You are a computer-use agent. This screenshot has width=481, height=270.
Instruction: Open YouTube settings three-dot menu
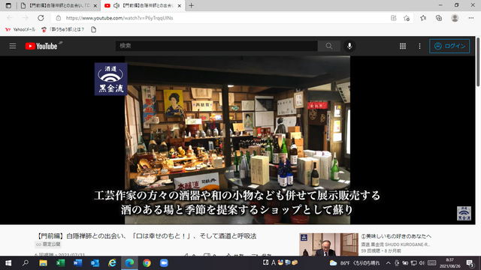(x=419, y=46)
